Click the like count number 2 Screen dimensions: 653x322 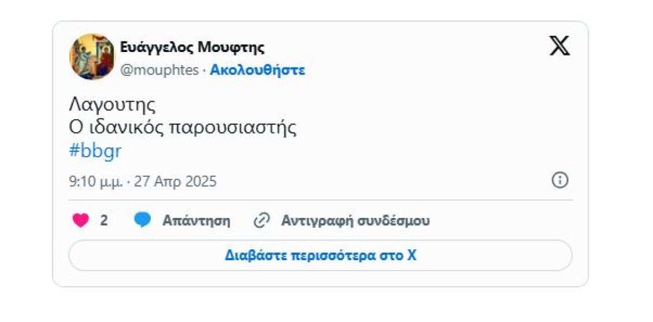click(x=104, y=220)
